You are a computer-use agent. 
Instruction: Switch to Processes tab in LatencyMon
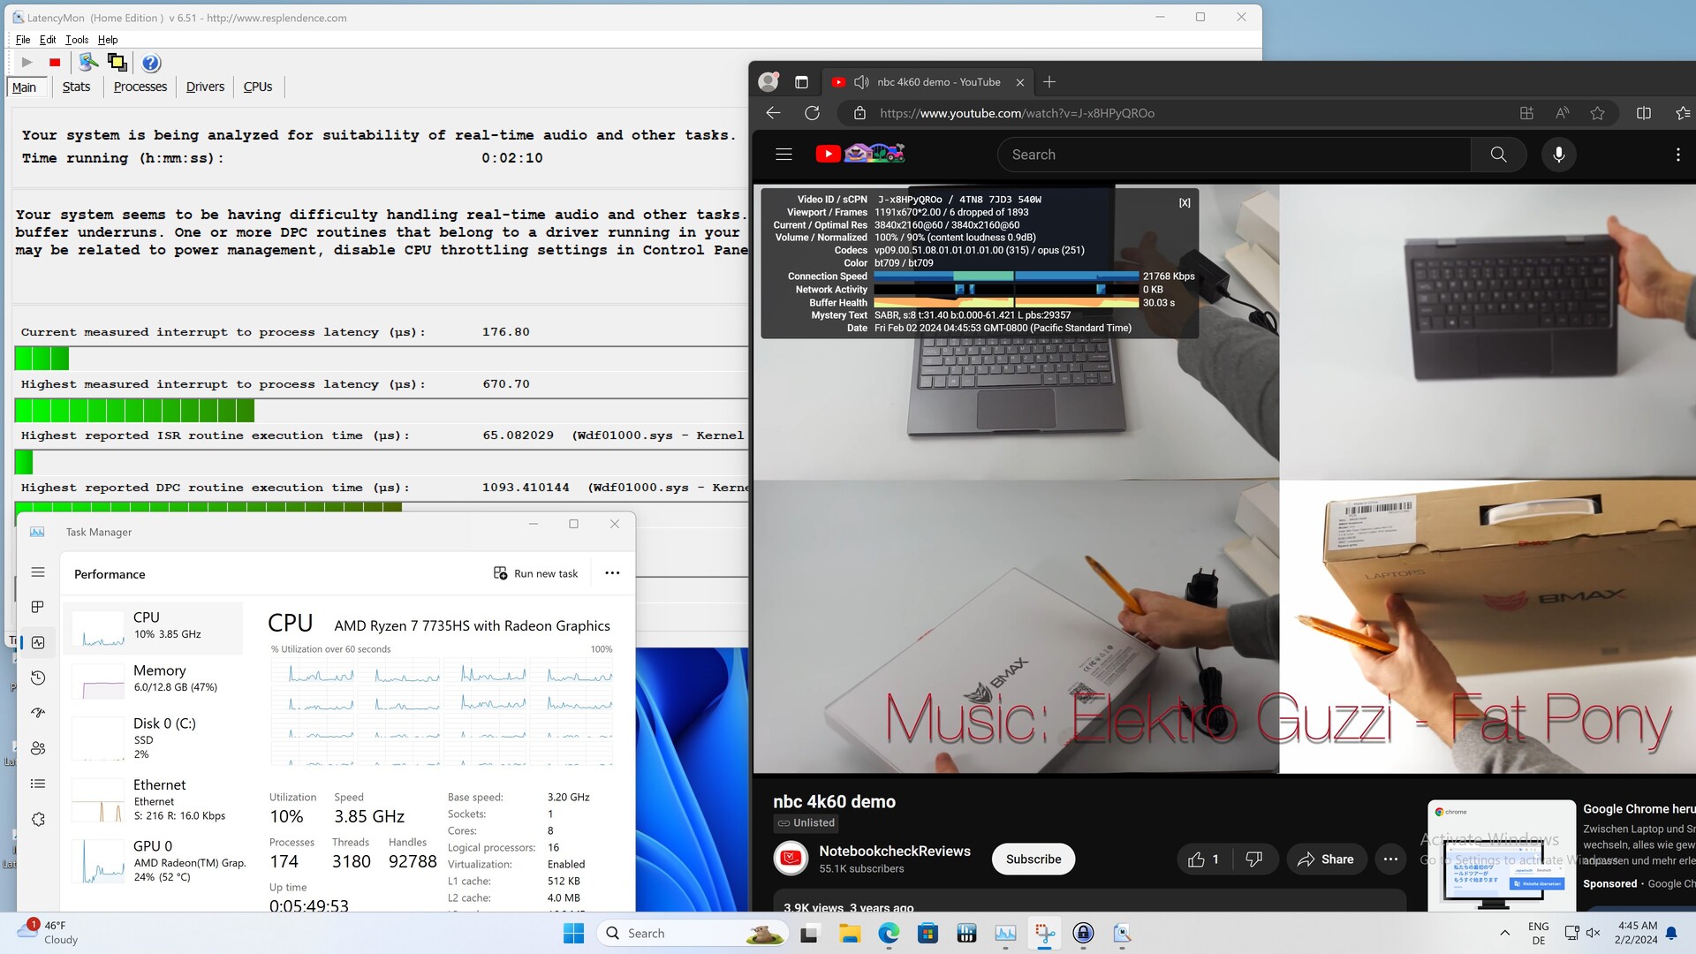(140, 87)
